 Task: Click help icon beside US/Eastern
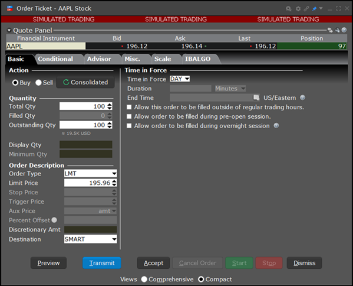tap(303, 97)
